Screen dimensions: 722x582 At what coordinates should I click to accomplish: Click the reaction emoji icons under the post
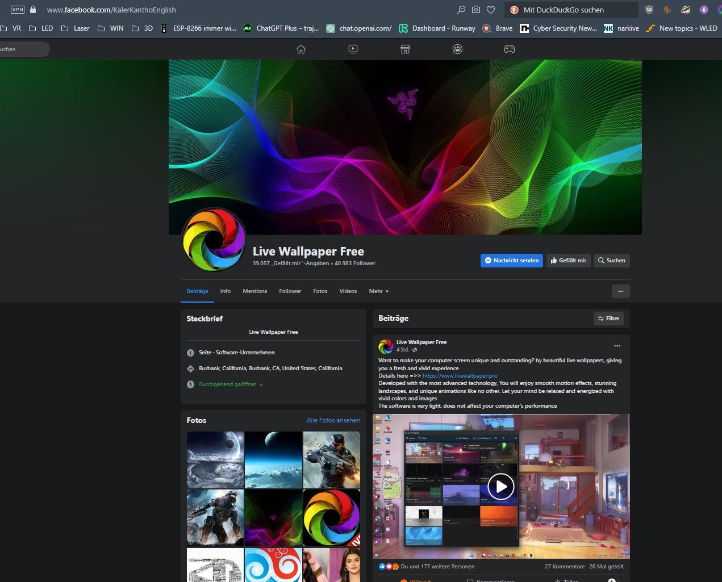tap(389, 566)
